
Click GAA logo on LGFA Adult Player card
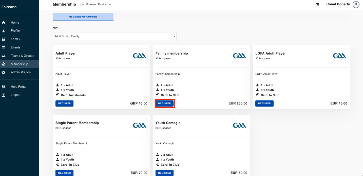(340, 56)
